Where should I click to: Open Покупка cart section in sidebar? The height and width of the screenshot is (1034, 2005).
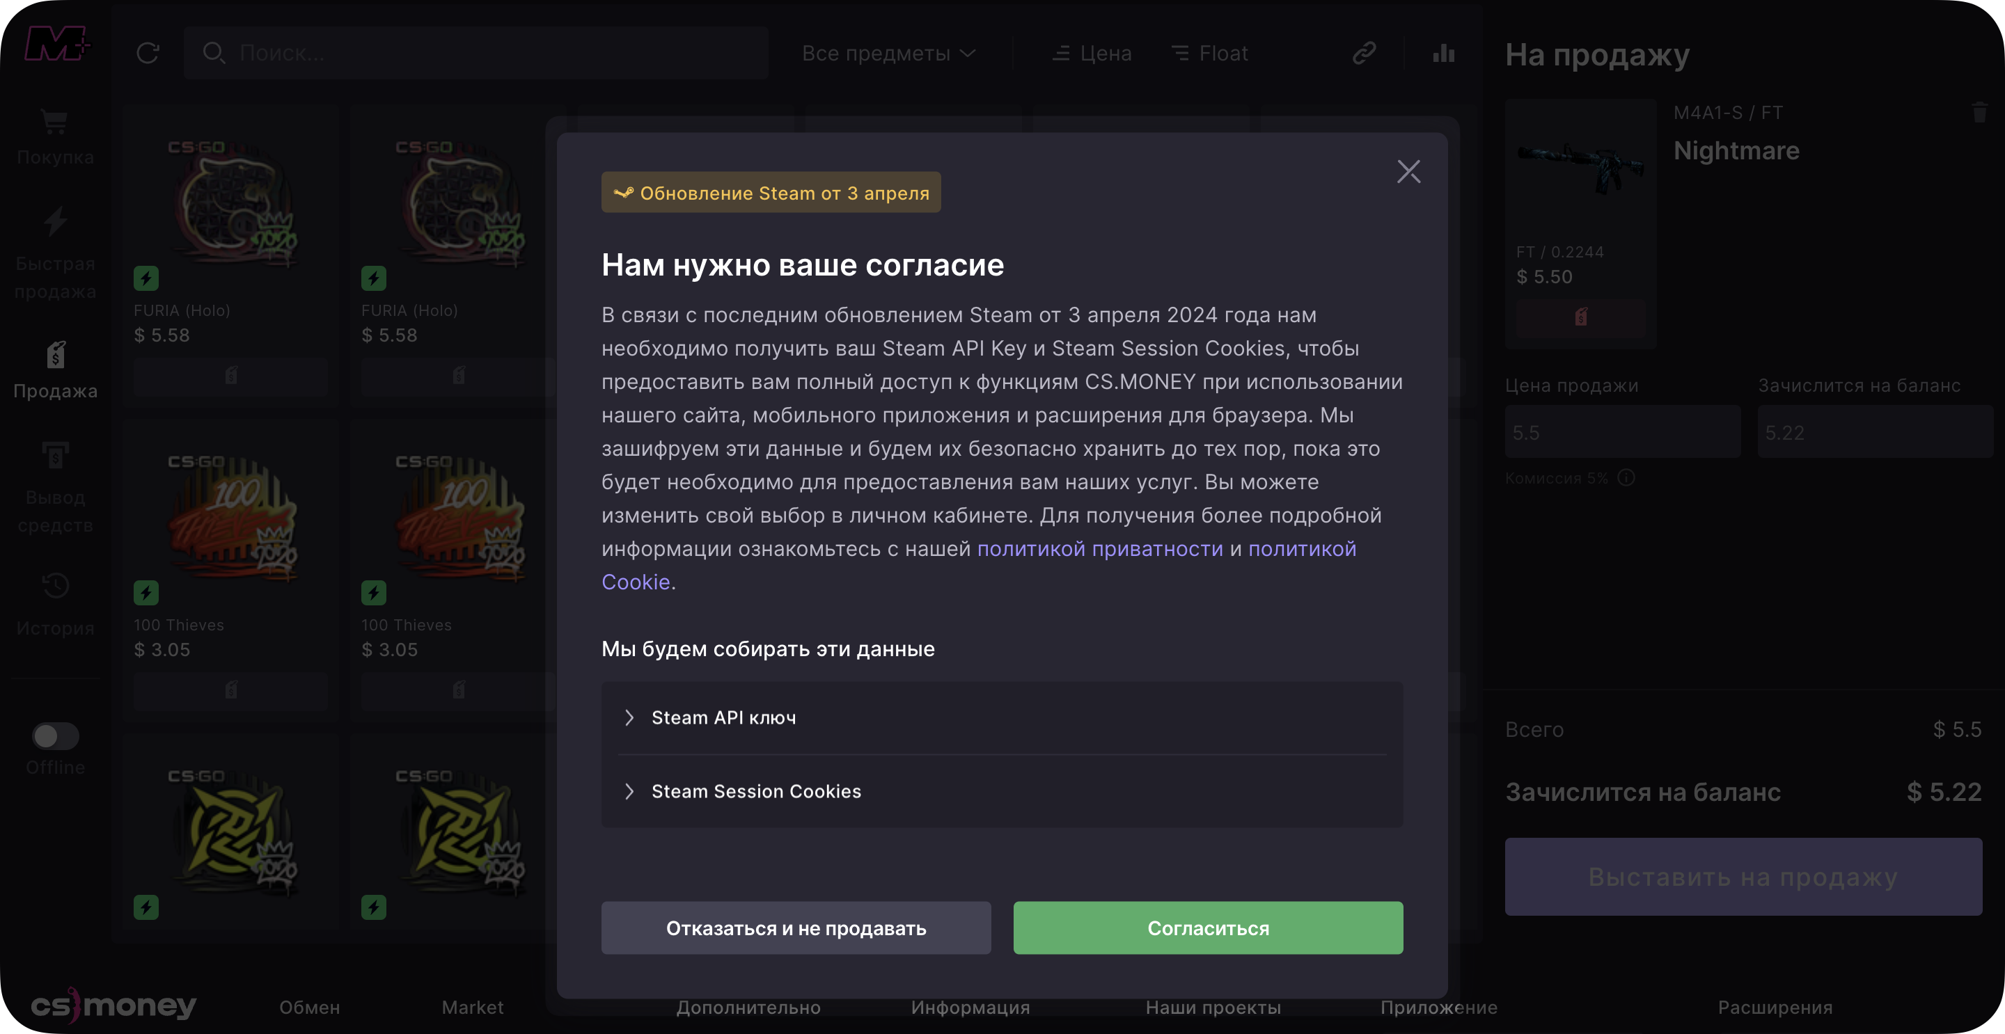(54, 137)
